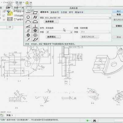Choose the parallelism tolerance symbol
Image resolution: width=123 pixels, height=123 pixels.
pyautogui.click(x=28, y=30)
